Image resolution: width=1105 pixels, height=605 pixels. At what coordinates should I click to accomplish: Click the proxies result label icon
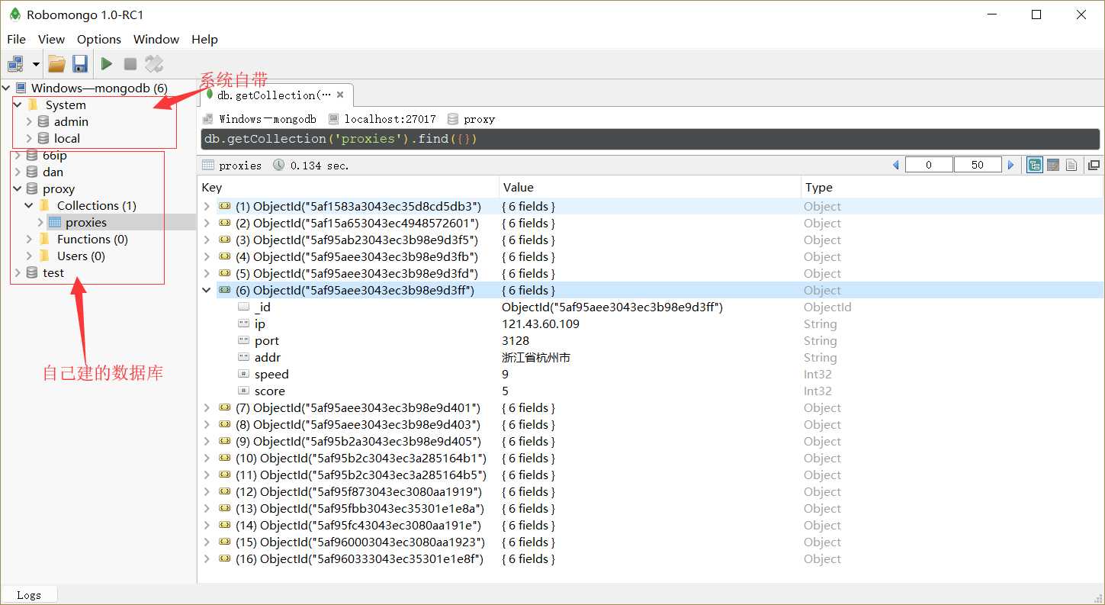(x=207, y=166)
